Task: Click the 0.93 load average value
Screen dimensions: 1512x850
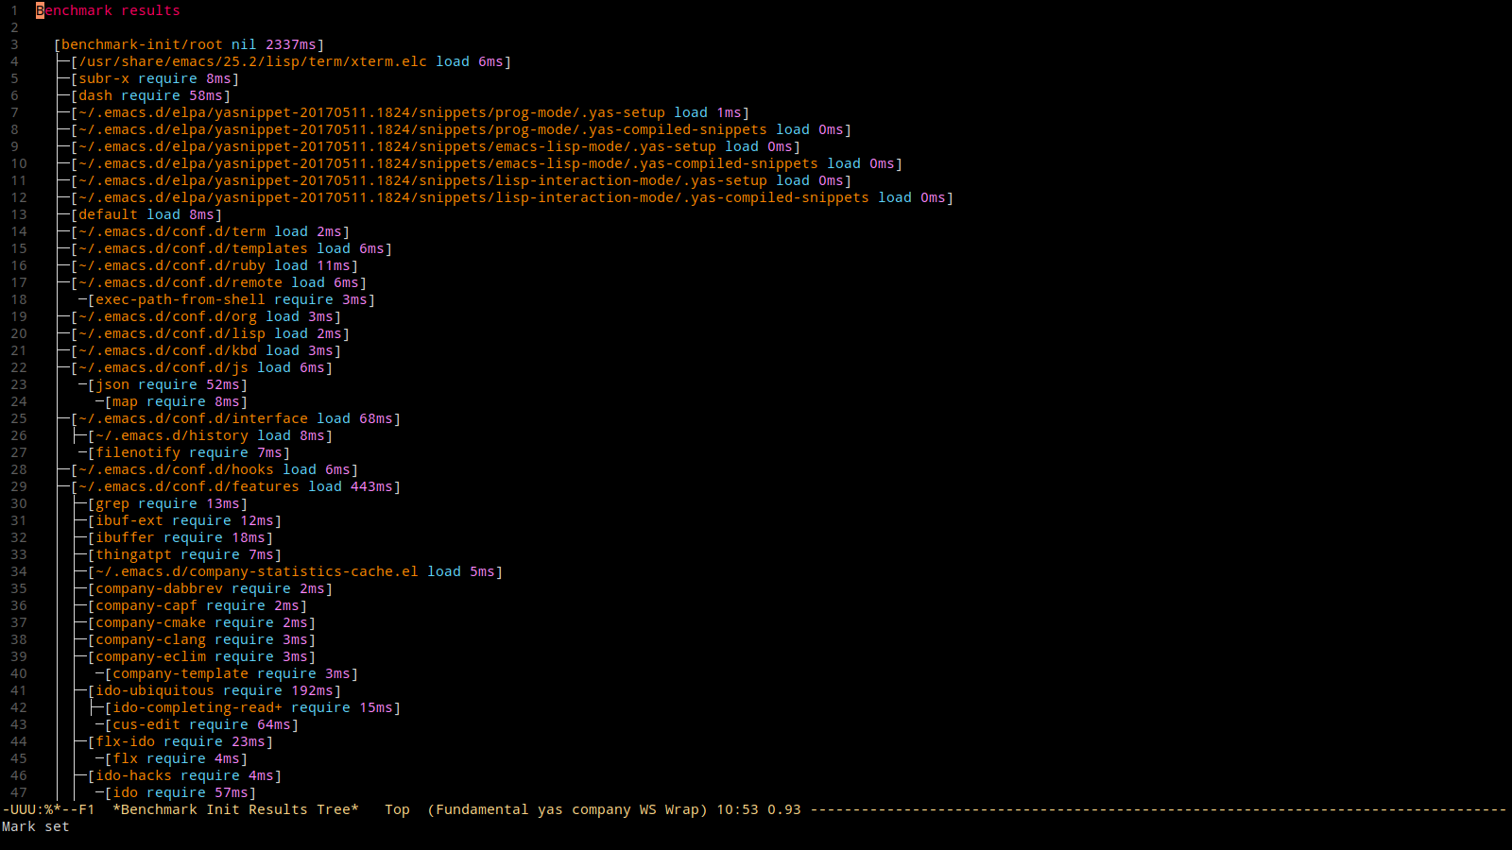Action: (784, 809)
